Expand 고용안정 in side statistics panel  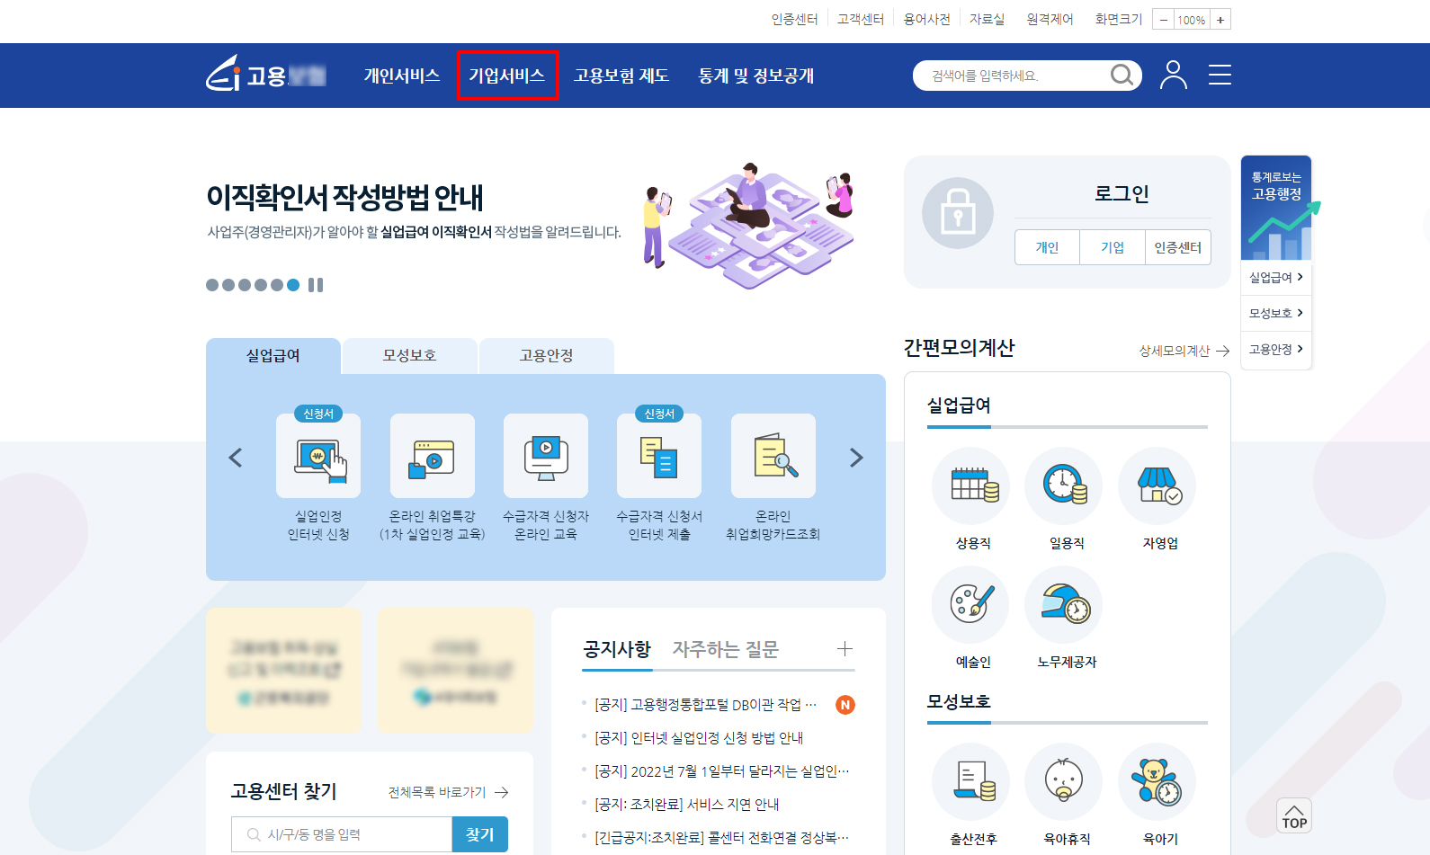pyautogui.click(x=1276, y=349)
